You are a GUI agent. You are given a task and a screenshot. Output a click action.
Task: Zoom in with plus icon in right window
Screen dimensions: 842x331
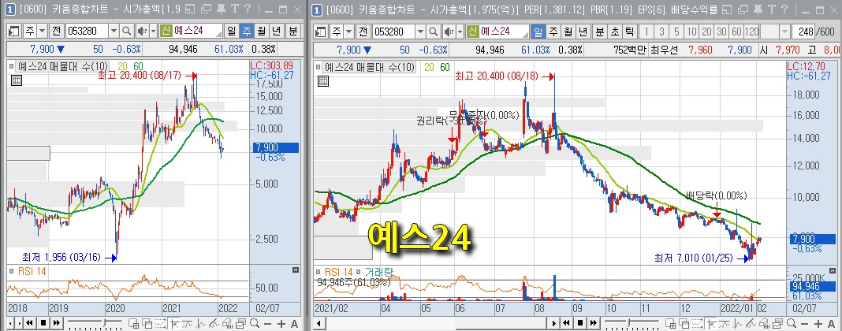pyautogui.click(x=818, y=323)
